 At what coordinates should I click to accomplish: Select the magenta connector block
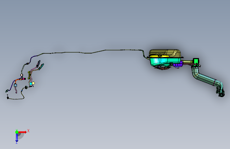(x=24, y=79)
